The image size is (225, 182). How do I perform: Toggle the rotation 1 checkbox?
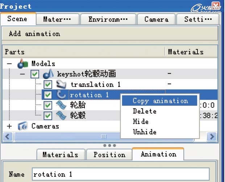click(x=48, y=95)
